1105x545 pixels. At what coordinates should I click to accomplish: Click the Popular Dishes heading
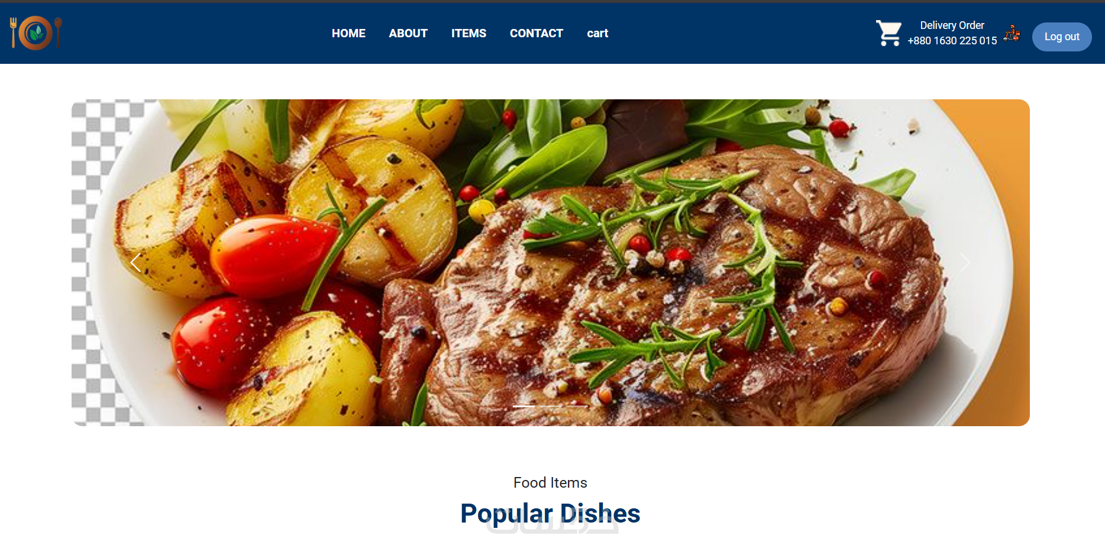coord(550,513)
